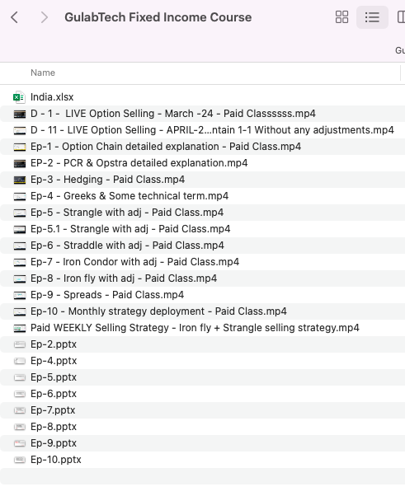
Task: Go back using the left chevron
Action: click(x=14, y=17)
